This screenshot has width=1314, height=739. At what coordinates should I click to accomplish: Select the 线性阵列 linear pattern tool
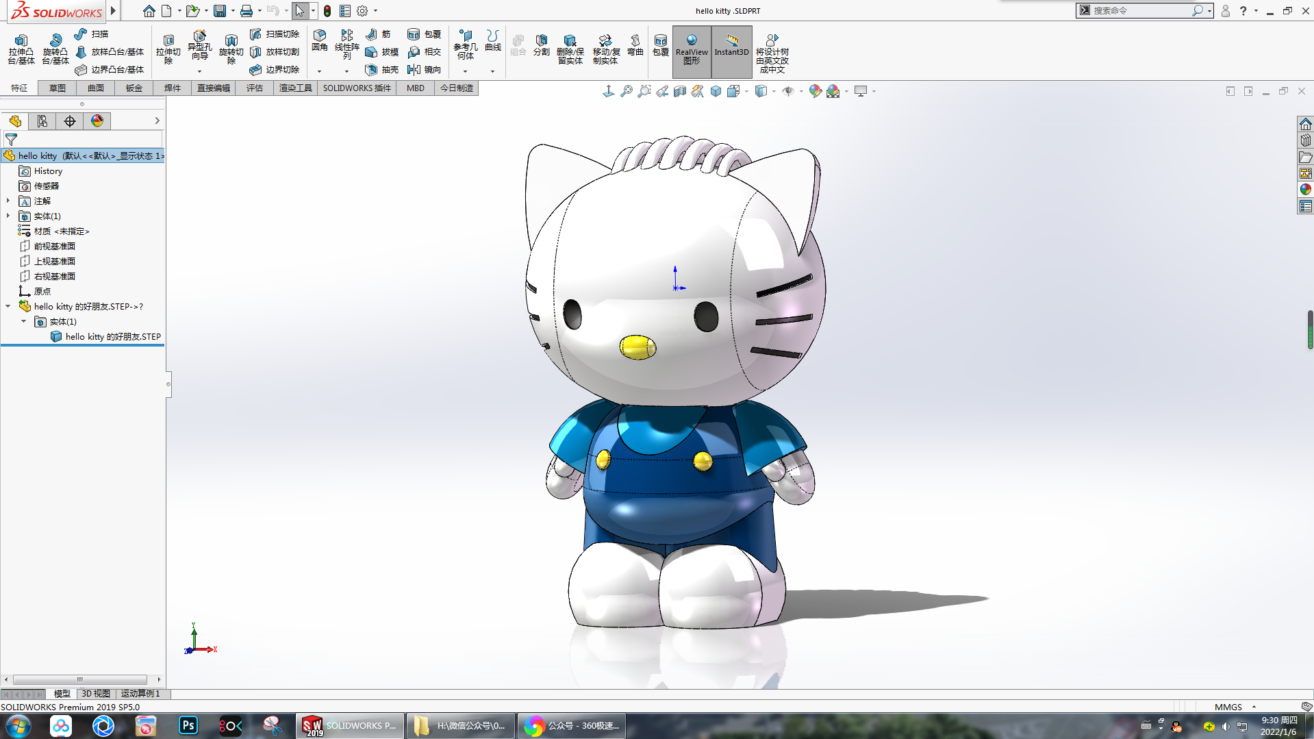click(x=347, y=45)
